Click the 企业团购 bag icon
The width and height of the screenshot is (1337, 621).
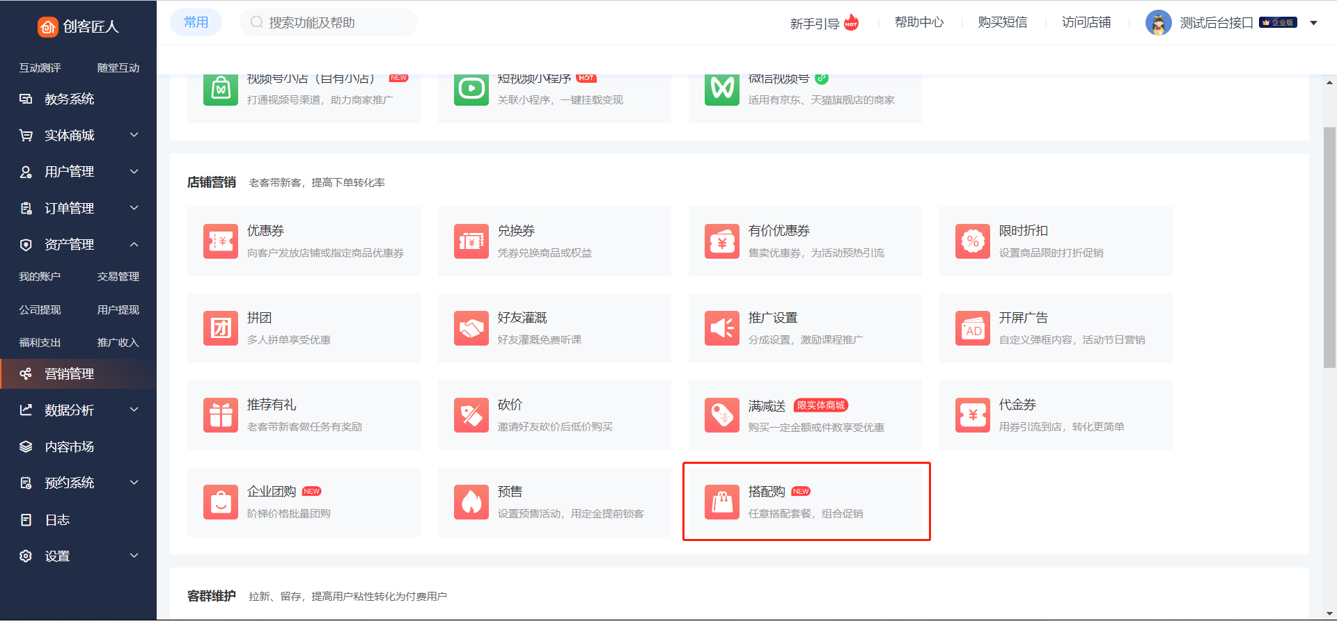[x=221, y=502]
